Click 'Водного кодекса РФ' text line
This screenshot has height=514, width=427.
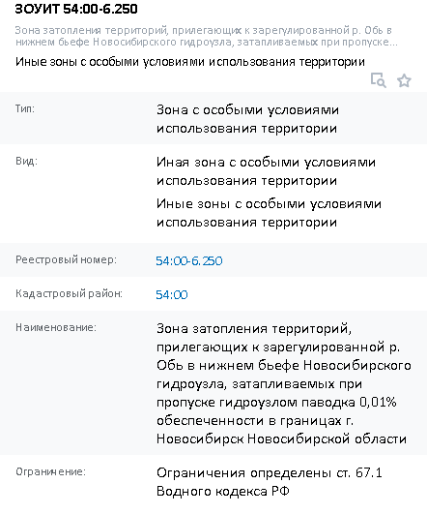tap(223, 492)
